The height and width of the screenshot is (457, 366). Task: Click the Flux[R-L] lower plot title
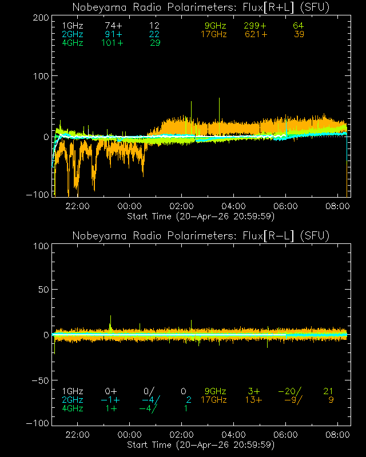coord(201,236)
